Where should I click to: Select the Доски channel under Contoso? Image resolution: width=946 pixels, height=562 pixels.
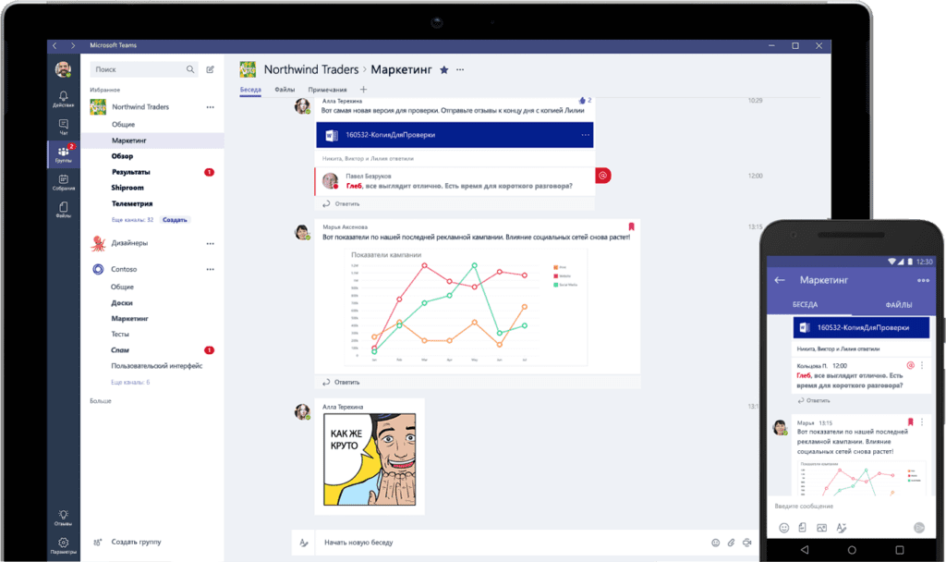pyautogui.click(x=122, y=302)
